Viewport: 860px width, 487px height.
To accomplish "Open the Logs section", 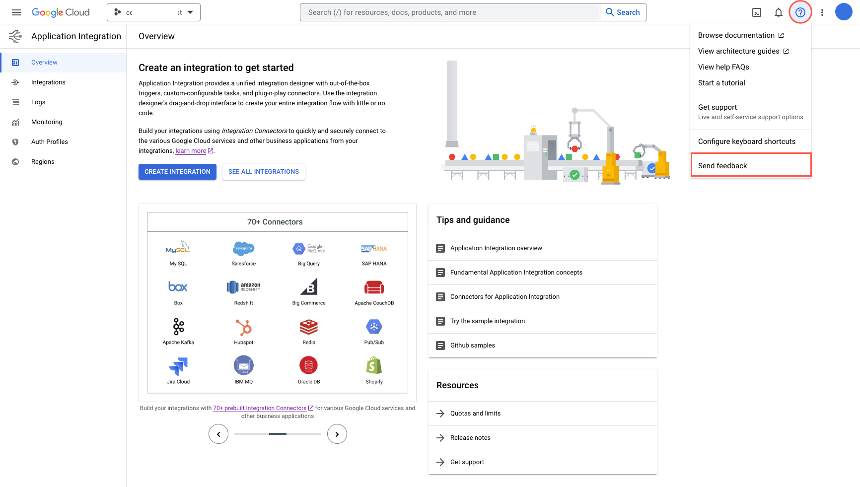I will [38, 102].
